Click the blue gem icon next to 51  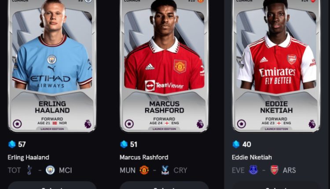[x=124, y=144]
